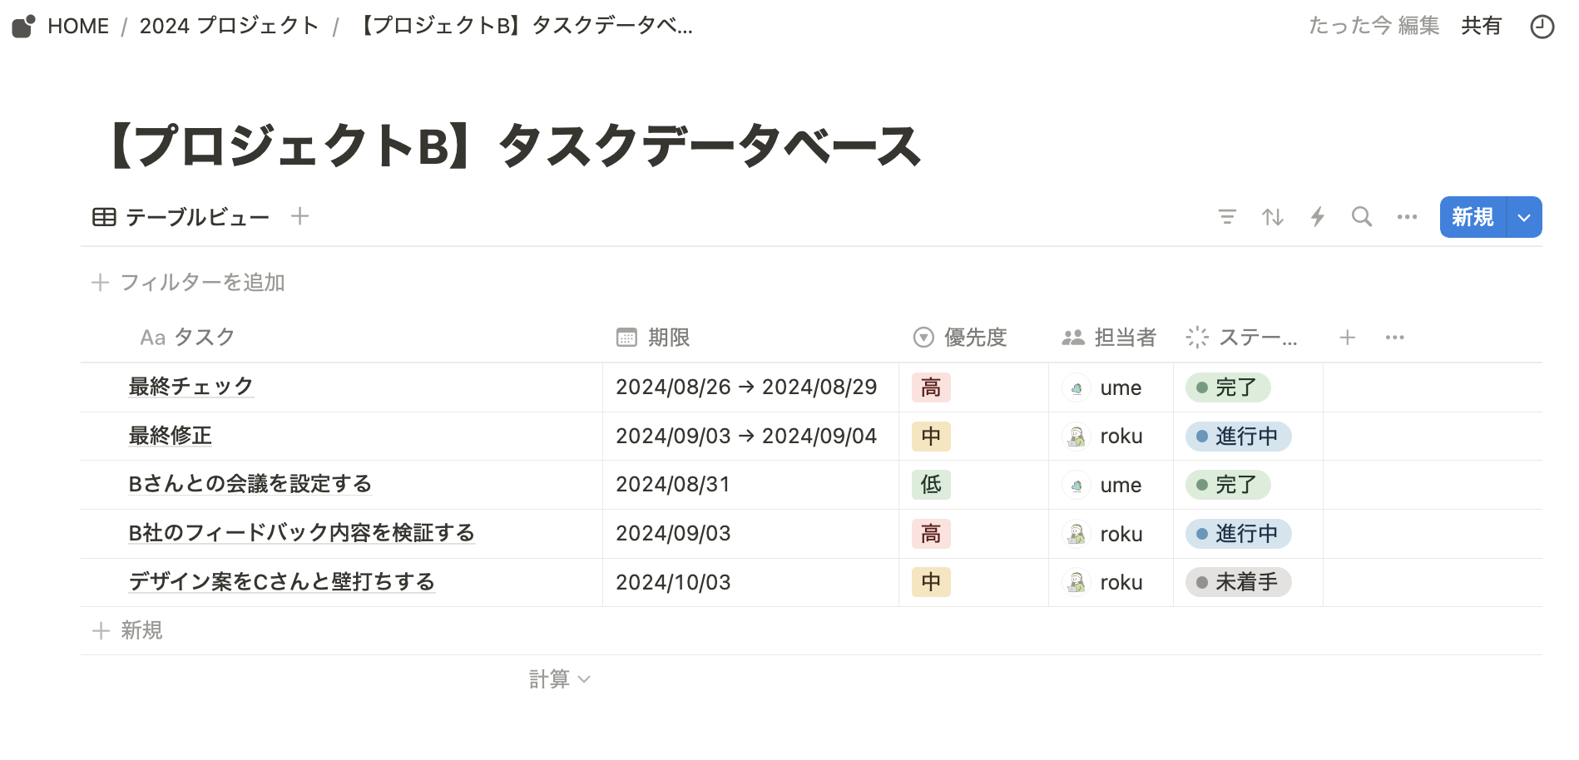Click the date 2024/08/31
This screenshot has height=760, width=1579.
click(x=673, y=485)
